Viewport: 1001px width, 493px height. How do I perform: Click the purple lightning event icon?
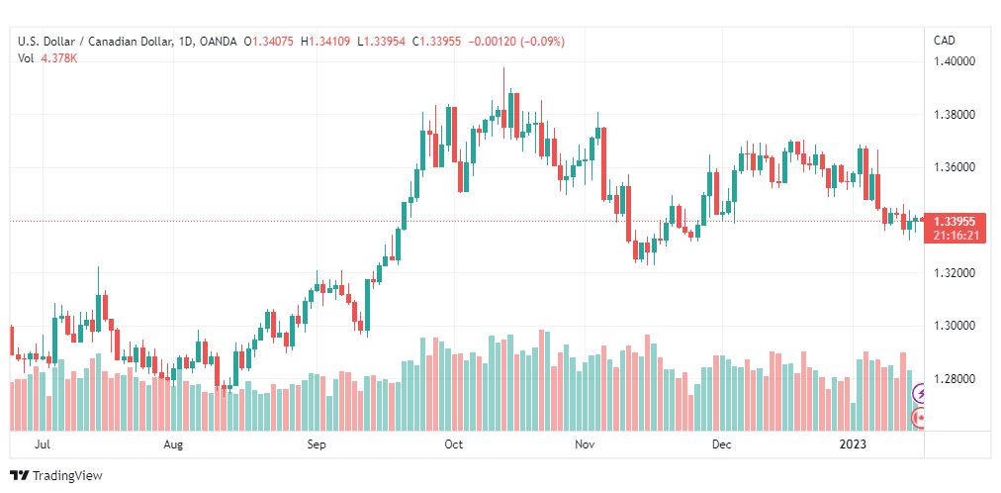pos(919,393)
